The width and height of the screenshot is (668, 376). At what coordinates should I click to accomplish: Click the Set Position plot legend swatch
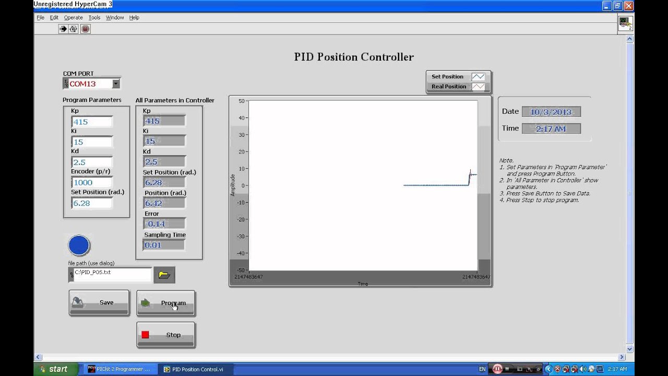pos(478,77)
